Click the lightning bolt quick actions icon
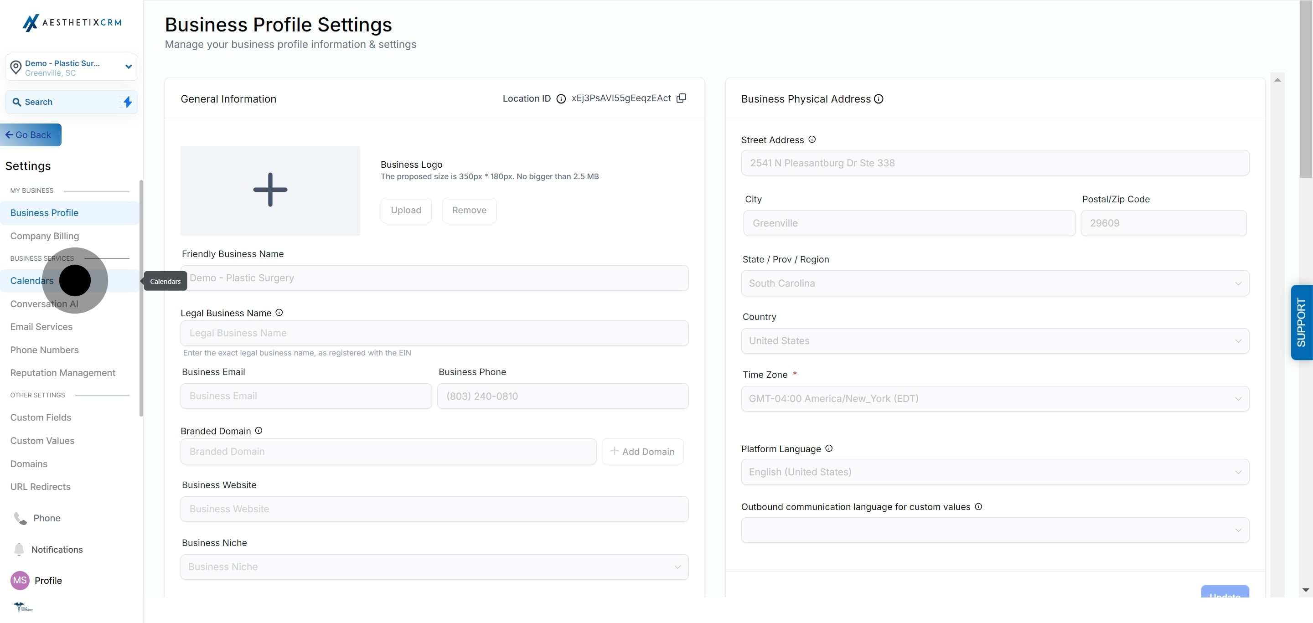The height and width of the screenshot is (623, 1313). coord(128,102)
